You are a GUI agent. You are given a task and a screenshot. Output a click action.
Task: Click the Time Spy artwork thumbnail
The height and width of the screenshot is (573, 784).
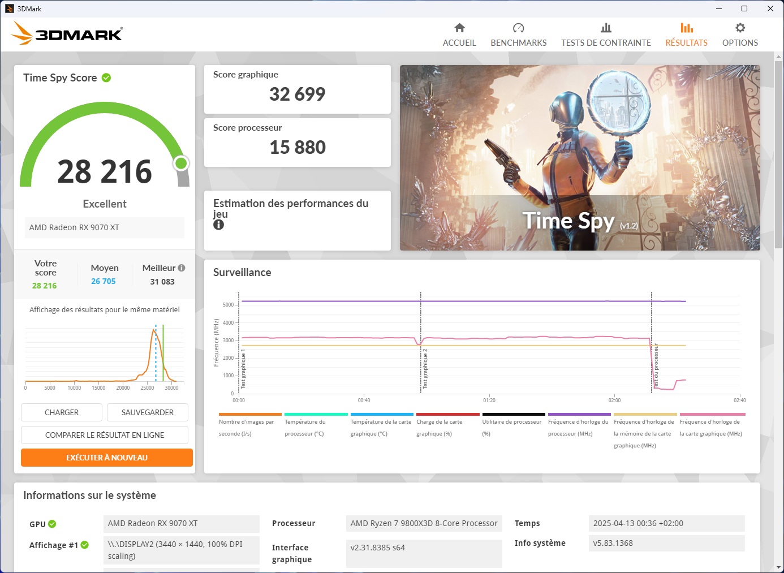[580, 158]
